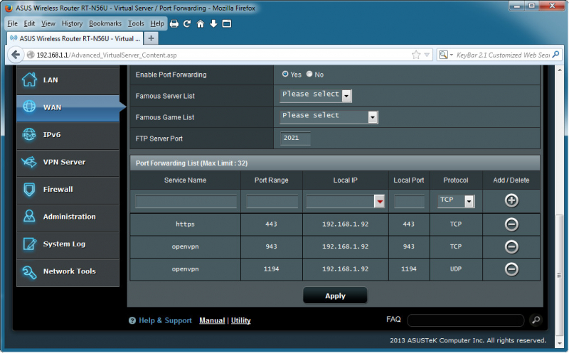Viewport: 569px width, 353px height.
Task: Open the Bookmarks menu
Action: [105, 23]
